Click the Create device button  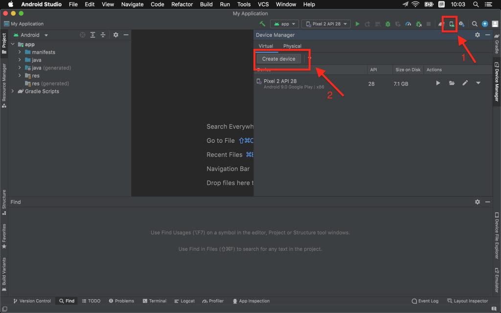tap(278, 59)
